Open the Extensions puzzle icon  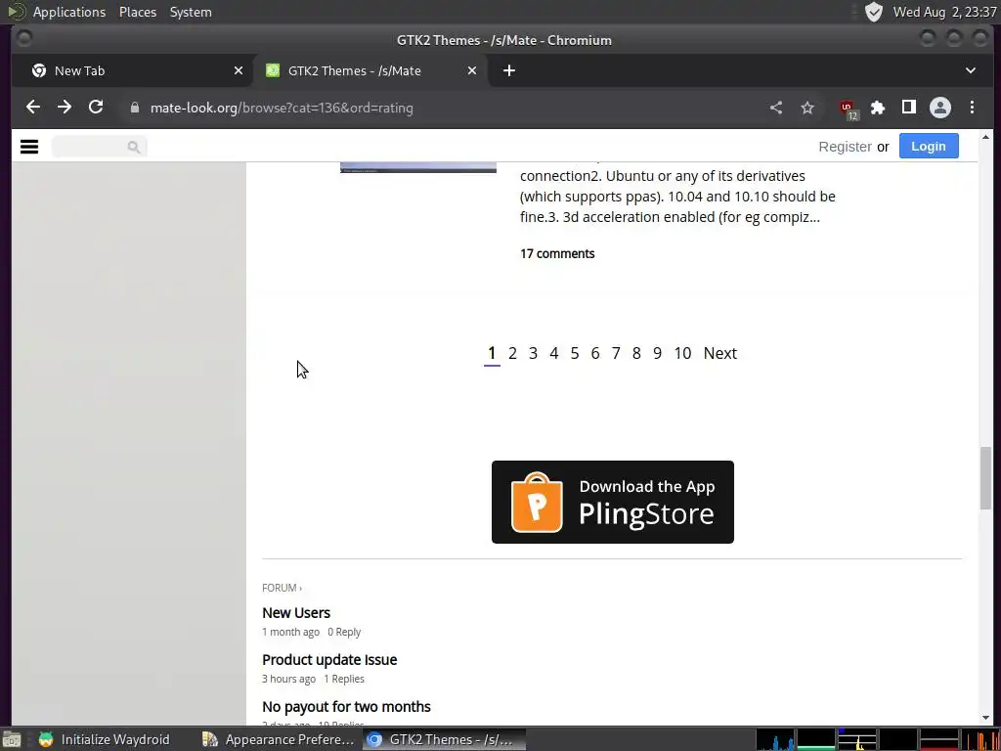pyautogui.click(x=878, y=108)
